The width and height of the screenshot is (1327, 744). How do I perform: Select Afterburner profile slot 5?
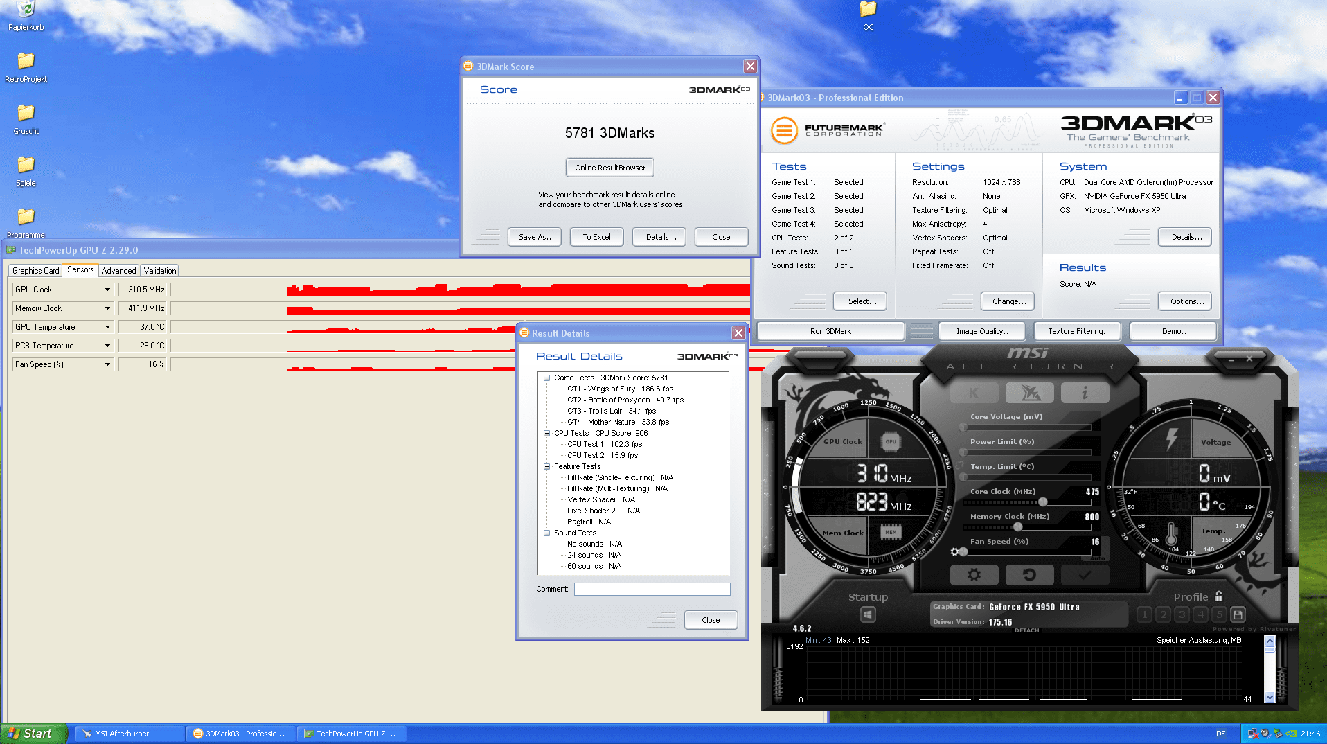point(1219,614)
